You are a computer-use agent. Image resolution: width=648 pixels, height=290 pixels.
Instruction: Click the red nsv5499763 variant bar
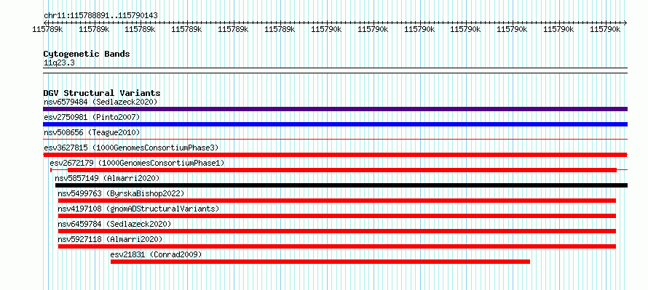[x=337, y=201]
